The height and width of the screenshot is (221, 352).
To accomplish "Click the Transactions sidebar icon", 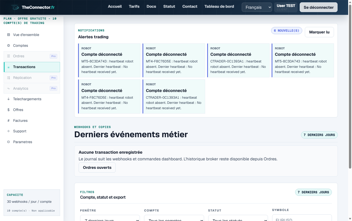I will point(9,67).
